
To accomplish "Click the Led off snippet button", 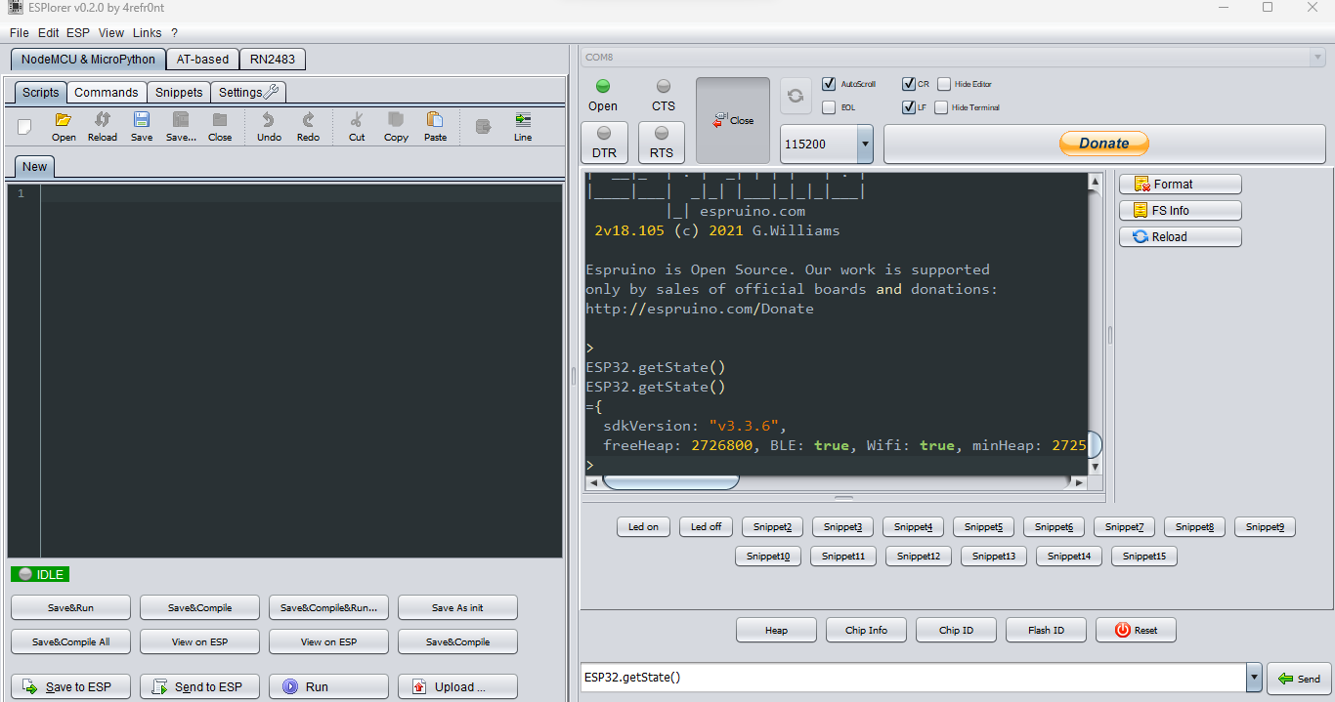I will pyautogui.click(x=706, y=526).
